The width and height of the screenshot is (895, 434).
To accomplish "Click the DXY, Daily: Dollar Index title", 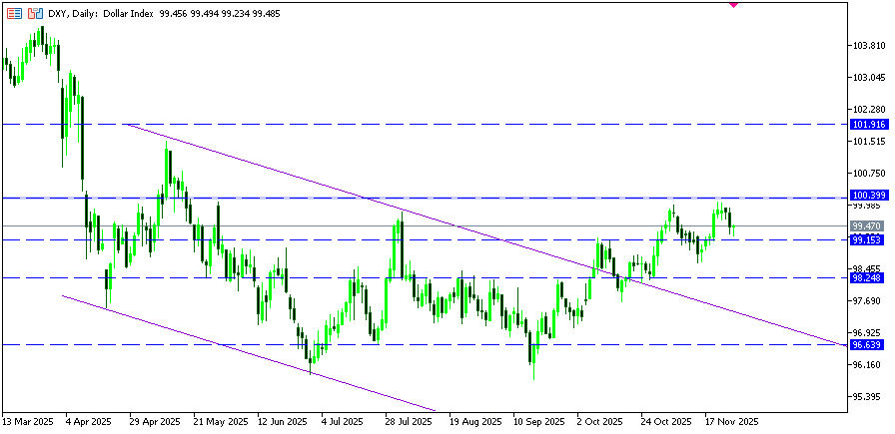I will point(102,15).
